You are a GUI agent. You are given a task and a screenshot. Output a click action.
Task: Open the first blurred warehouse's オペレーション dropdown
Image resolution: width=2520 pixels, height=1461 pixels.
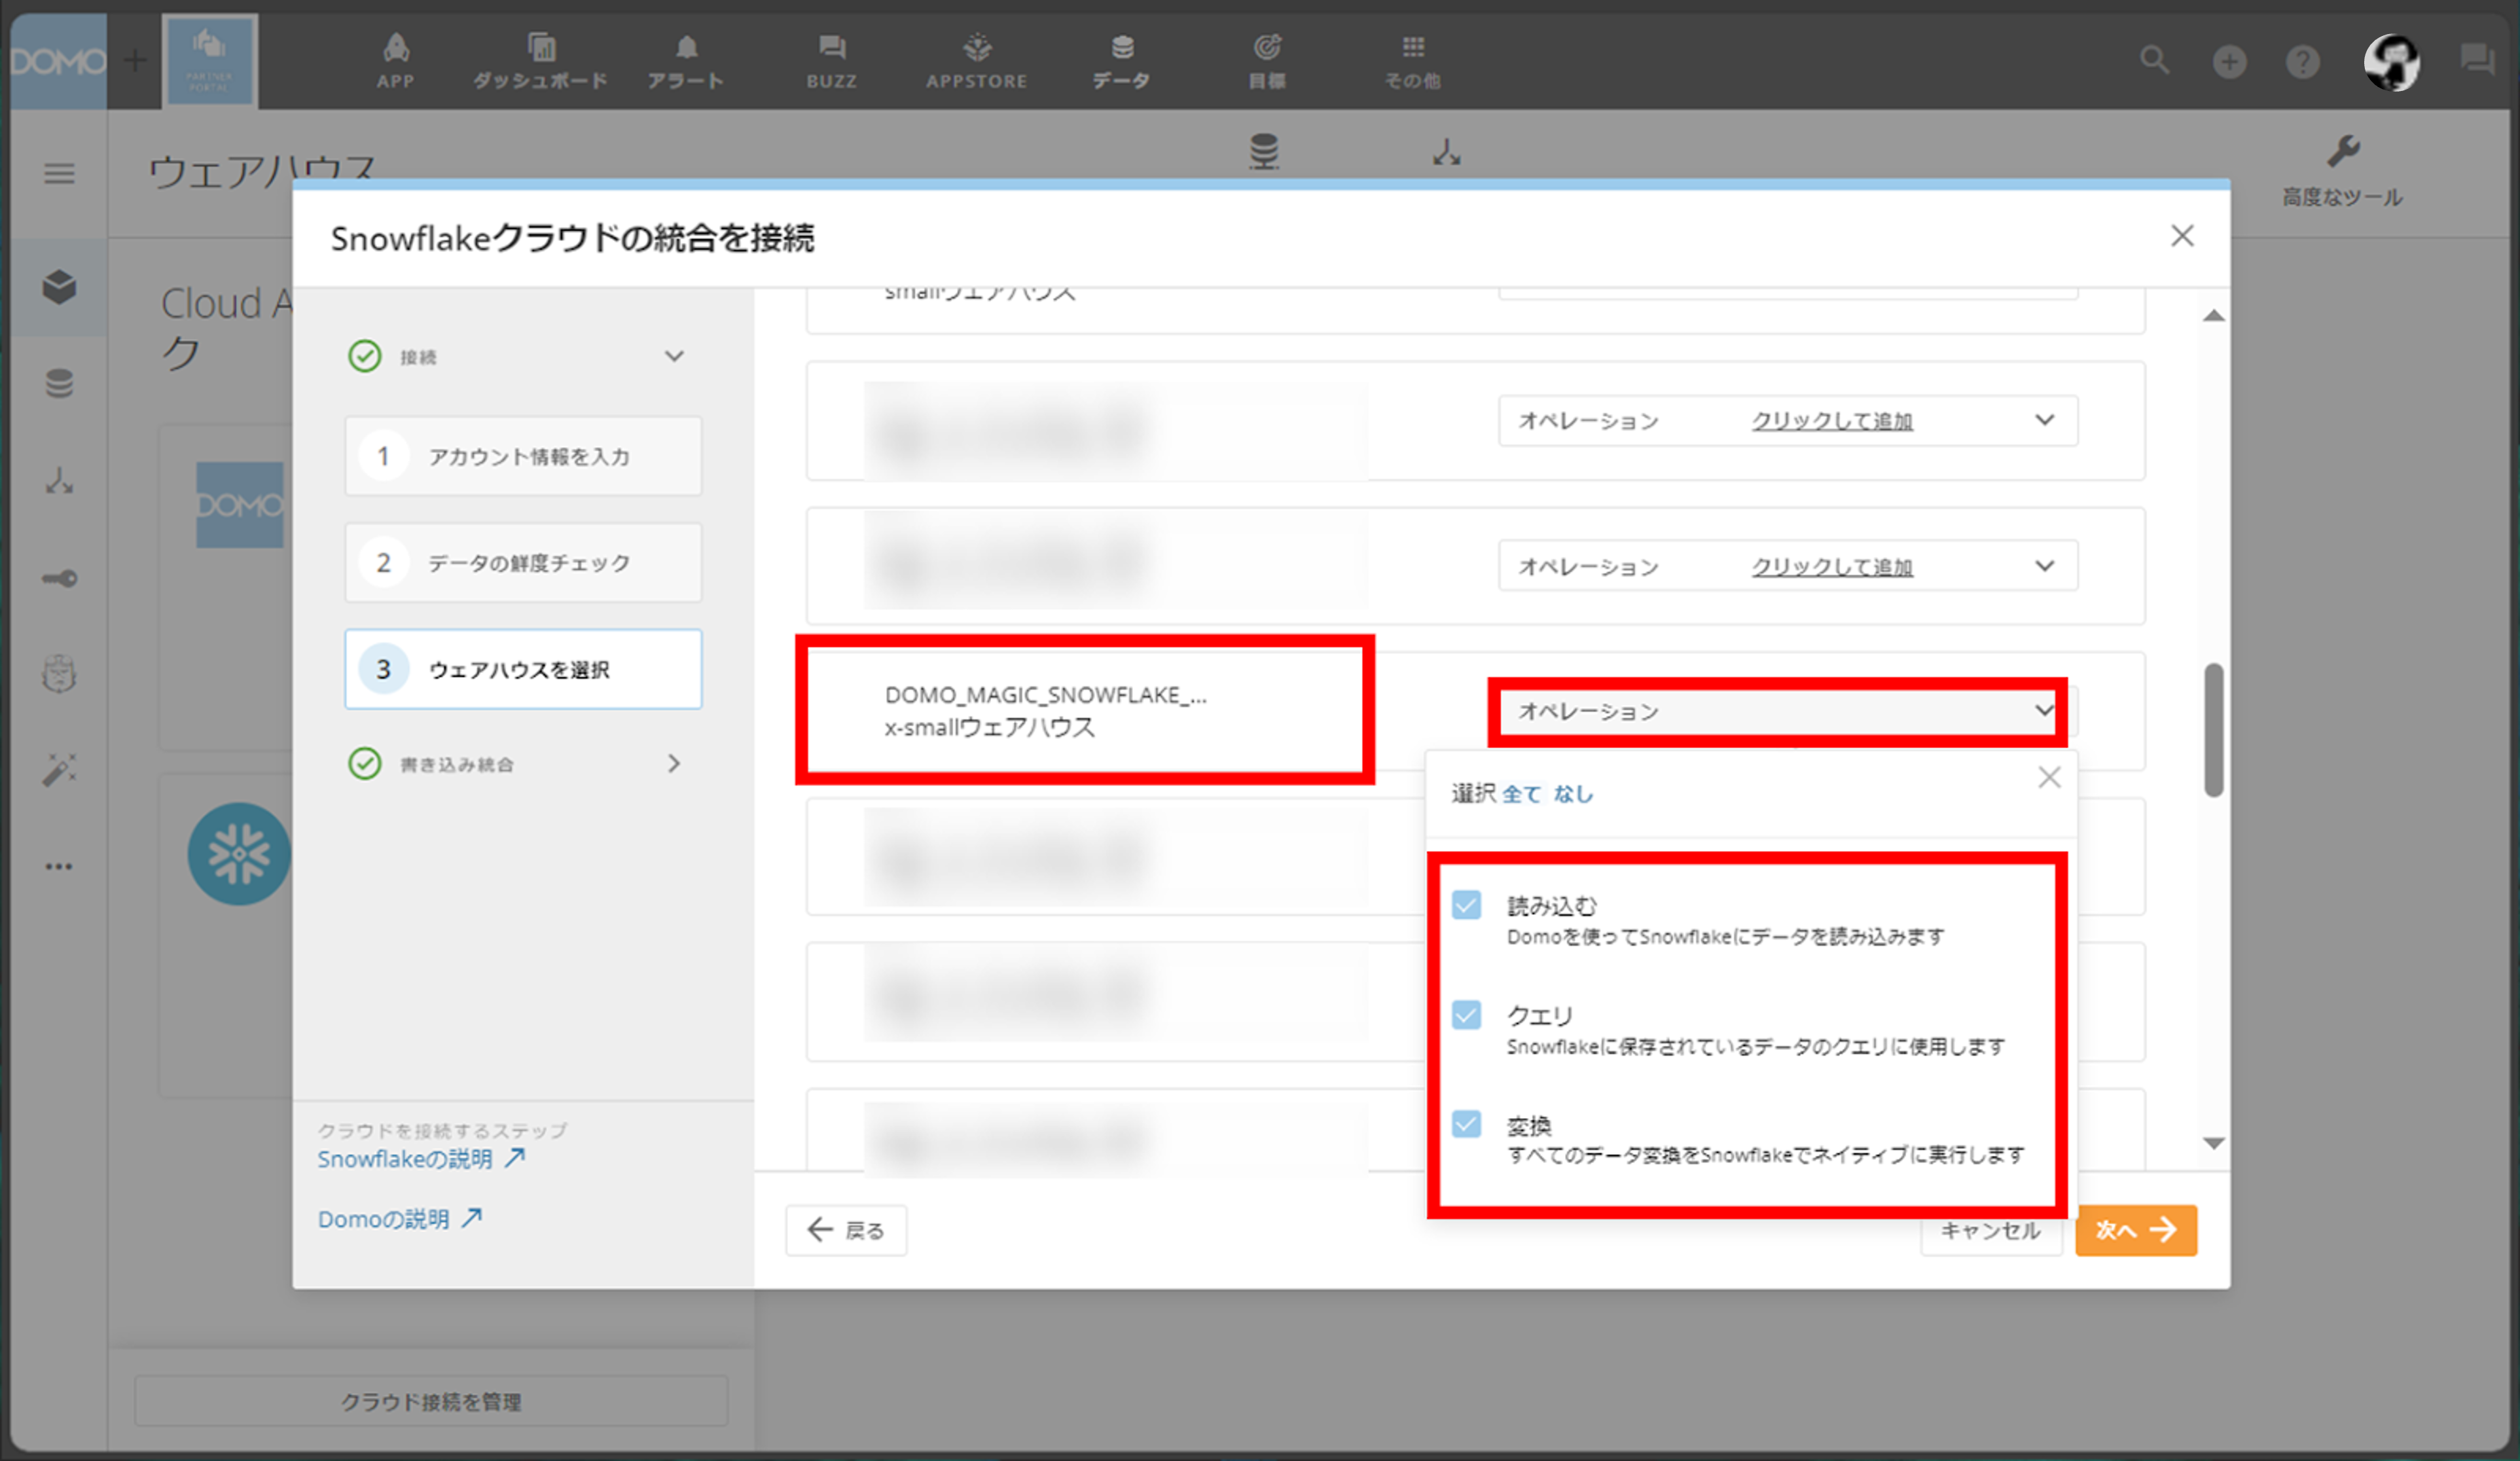click(x=1788, y=421)
